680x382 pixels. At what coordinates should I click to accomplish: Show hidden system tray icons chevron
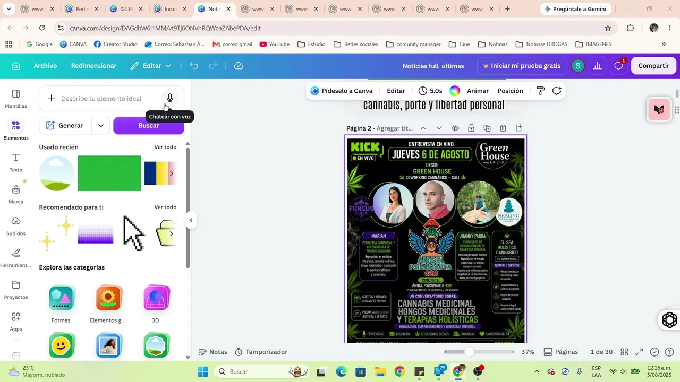pos(537,371)
